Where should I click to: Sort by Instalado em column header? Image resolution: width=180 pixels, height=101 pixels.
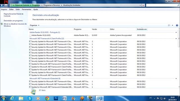point(142,29)
